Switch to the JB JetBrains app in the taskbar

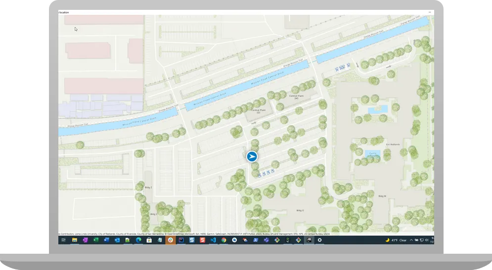(309, 240)
